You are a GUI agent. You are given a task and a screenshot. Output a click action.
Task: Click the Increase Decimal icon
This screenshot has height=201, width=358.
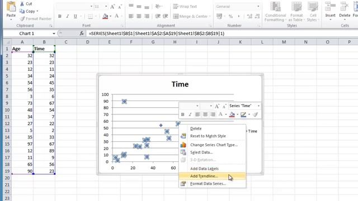tap(249, 16)
